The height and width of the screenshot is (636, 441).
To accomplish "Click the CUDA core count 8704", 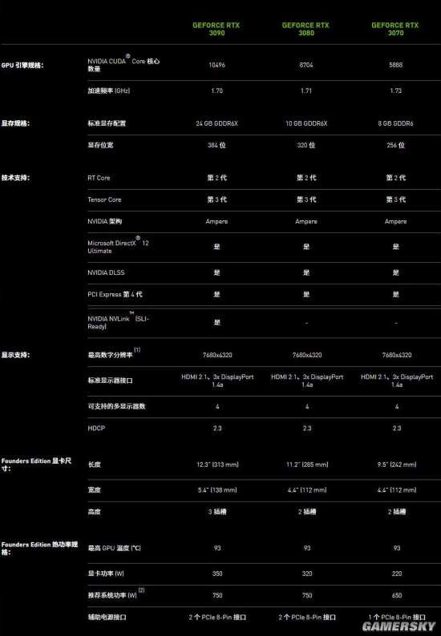I will [x=306, y=65].
